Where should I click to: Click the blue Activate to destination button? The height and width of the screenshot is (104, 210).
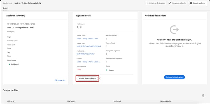pos(174,77)
